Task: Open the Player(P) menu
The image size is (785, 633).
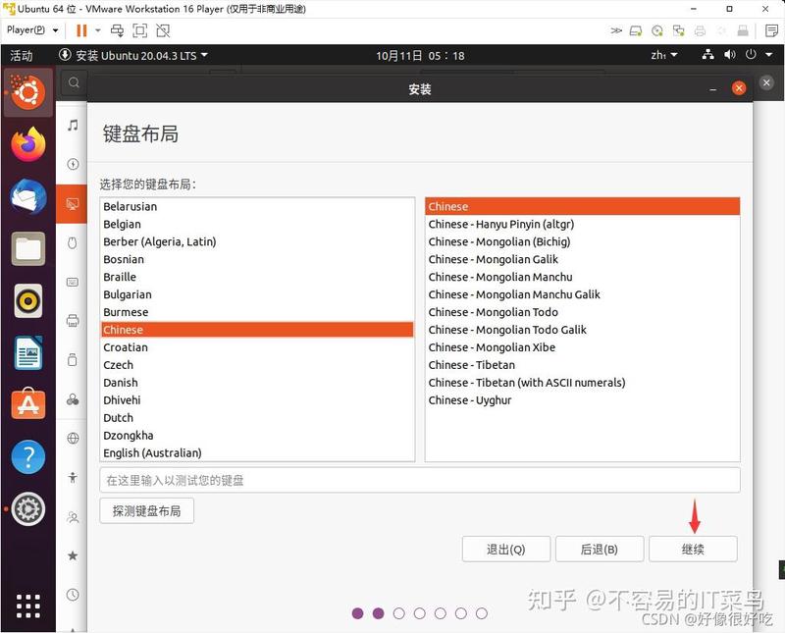Action: coord(32,30)
